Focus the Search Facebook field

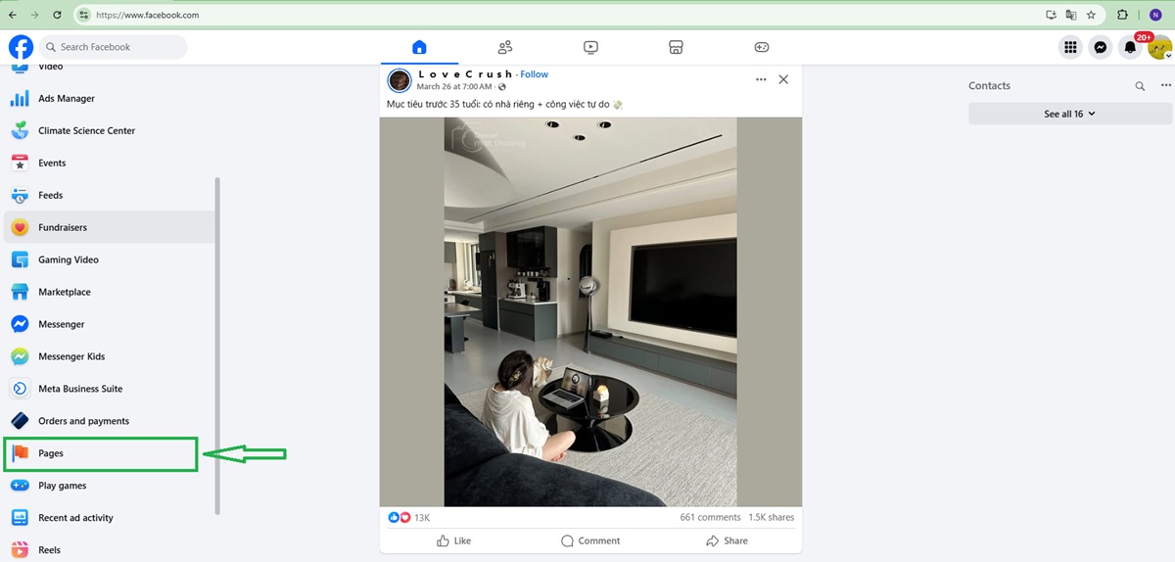coord(114,47)
